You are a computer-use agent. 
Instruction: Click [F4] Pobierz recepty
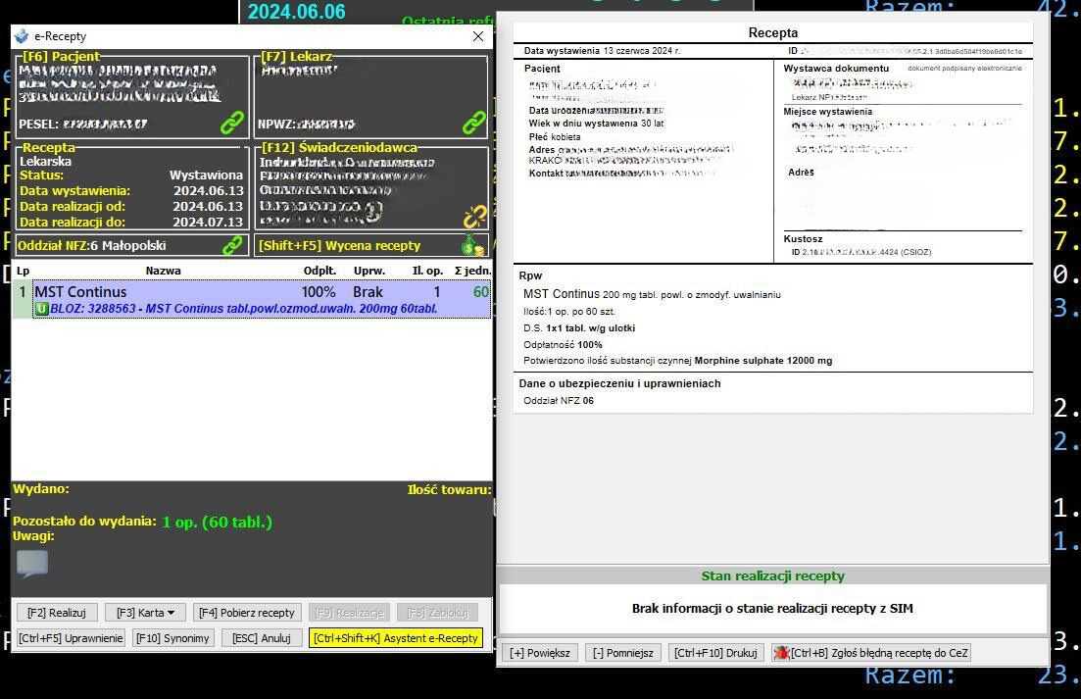(x=247, y=612)
